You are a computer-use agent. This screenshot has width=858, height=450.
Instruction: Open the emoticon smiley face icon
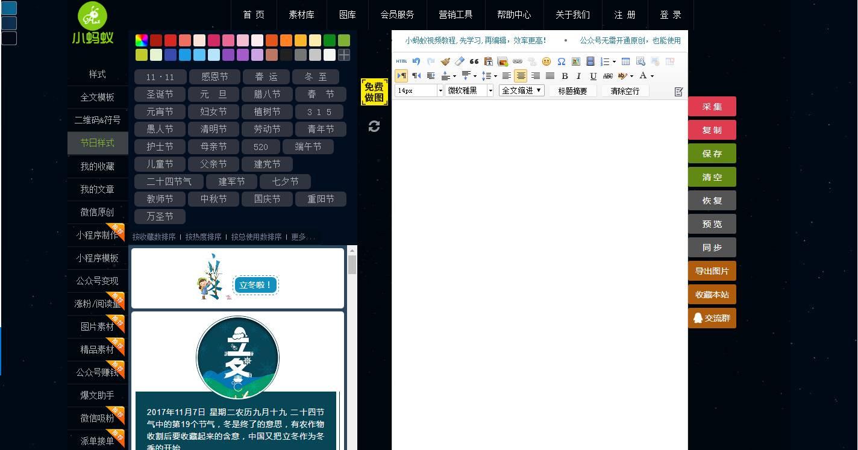point(546,61)
